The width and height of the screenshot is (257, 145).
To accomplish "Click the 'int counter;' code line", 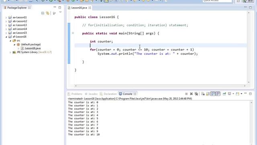I will tap(101, 41).
